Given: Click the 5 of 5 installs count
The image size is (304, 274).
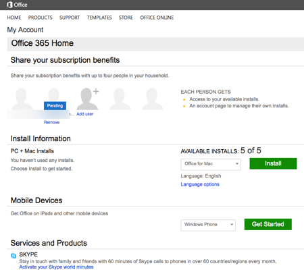Looking at the screenshot, I should tap(251, 150).
